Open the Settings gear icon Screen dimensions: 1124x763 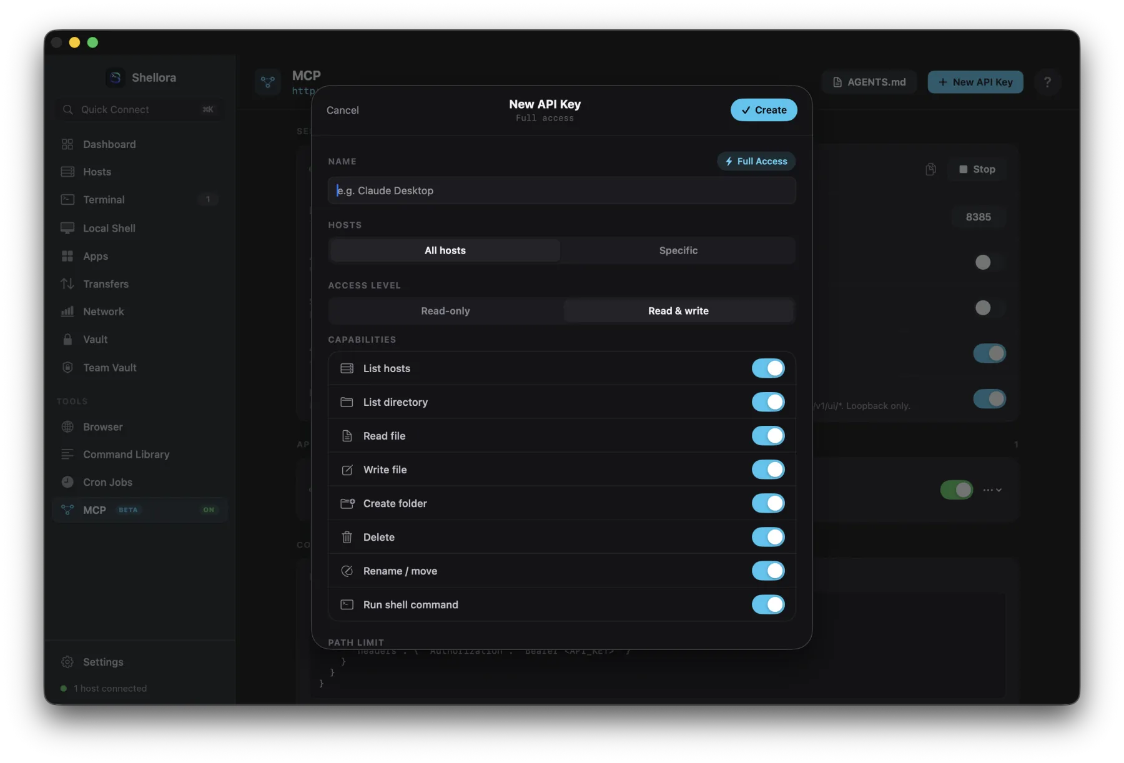click(x=67, y=662)
